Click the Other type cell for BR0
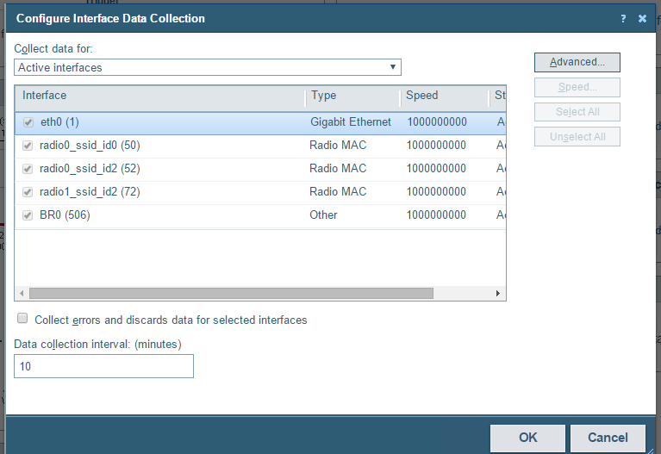The width and height of the screenshot is (661, 454). tap(323, 215)
